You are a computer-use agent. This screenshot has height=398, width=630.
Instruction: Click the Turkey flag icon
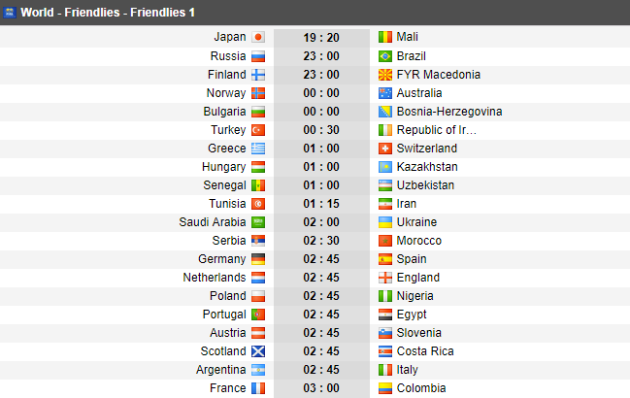[258, 130]
